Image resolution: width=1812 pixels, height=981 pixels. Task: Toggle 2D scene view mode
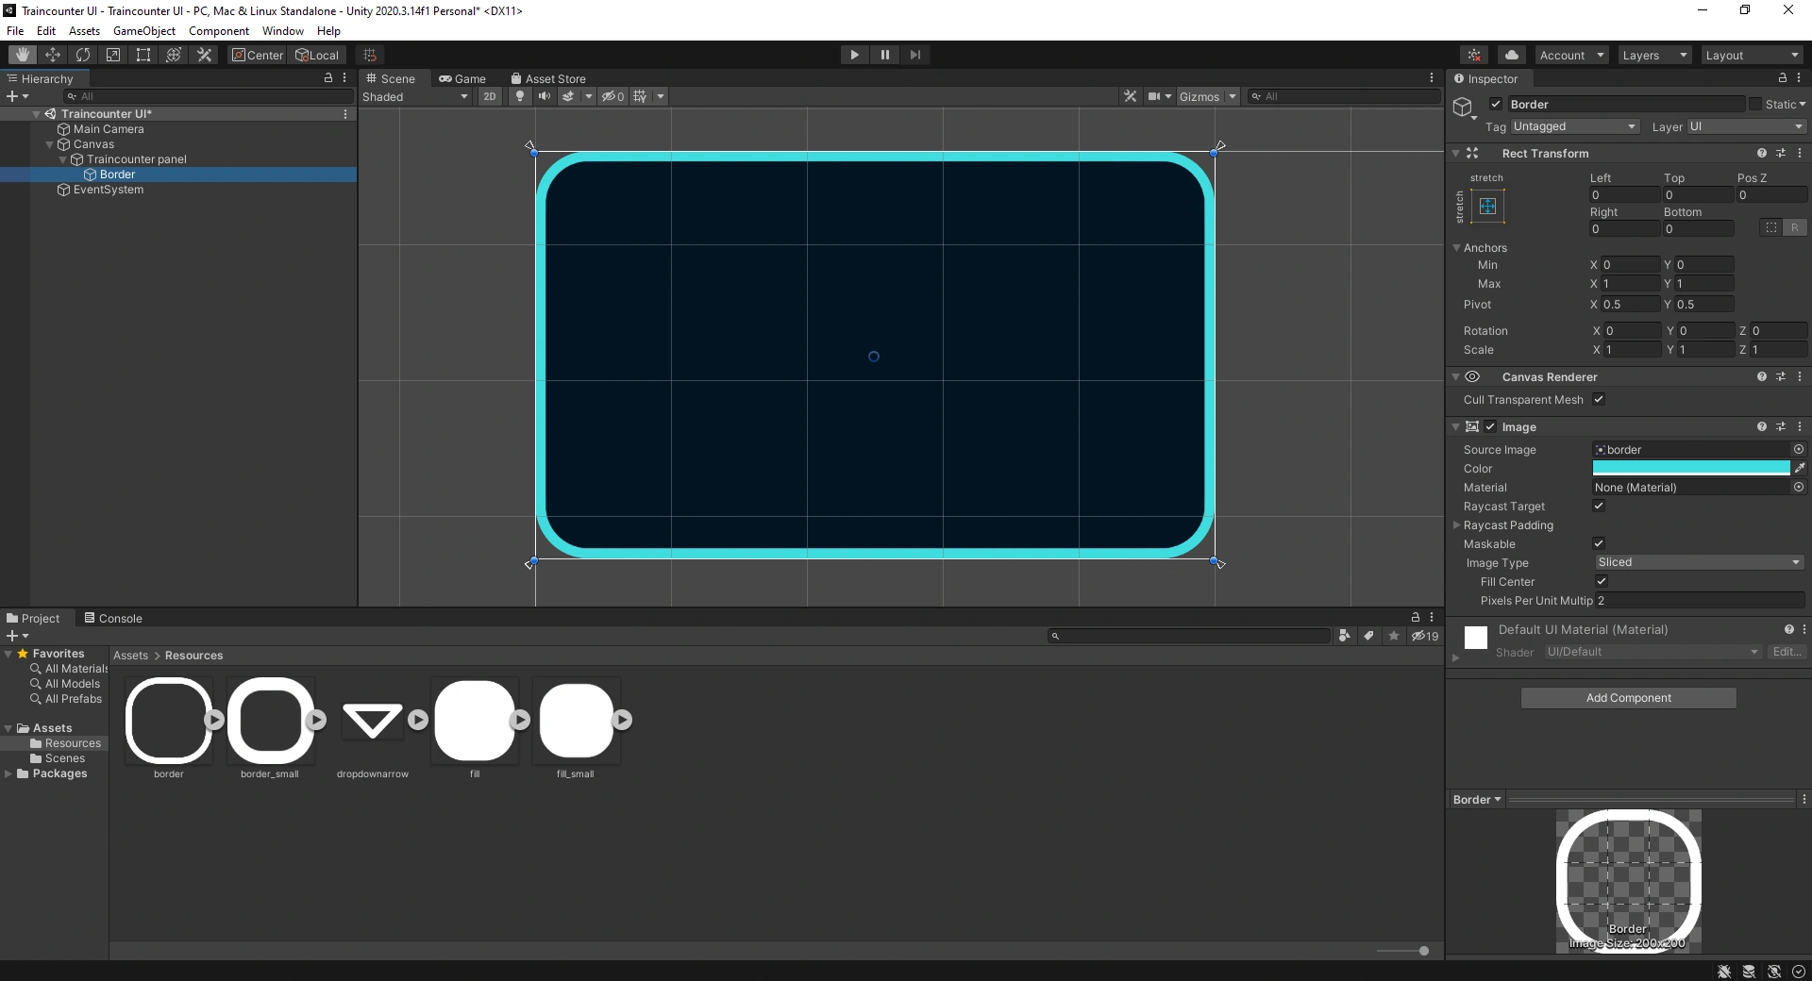(x=489, y=96)
